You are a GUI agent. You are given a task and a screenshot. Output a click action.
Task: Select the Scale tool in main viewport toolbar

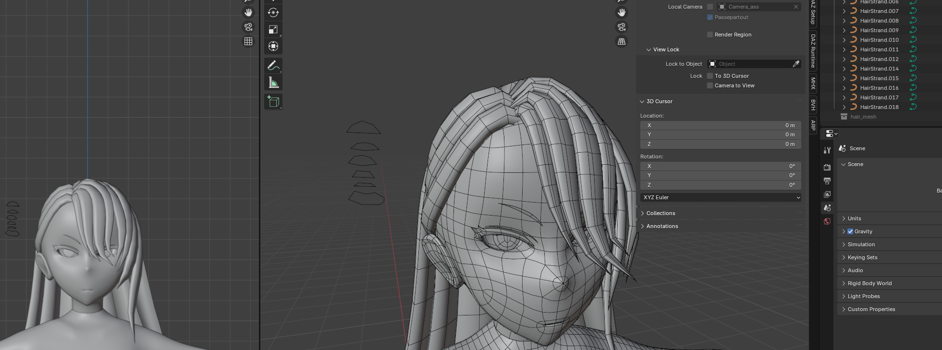273,29
